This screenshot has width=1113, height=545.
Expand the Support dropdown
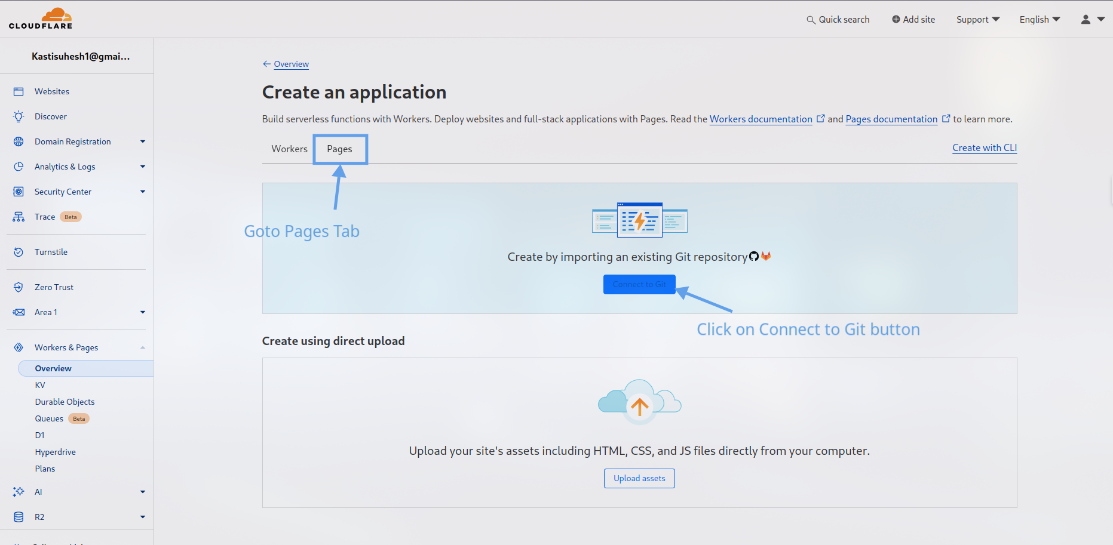tap(977, 19)
